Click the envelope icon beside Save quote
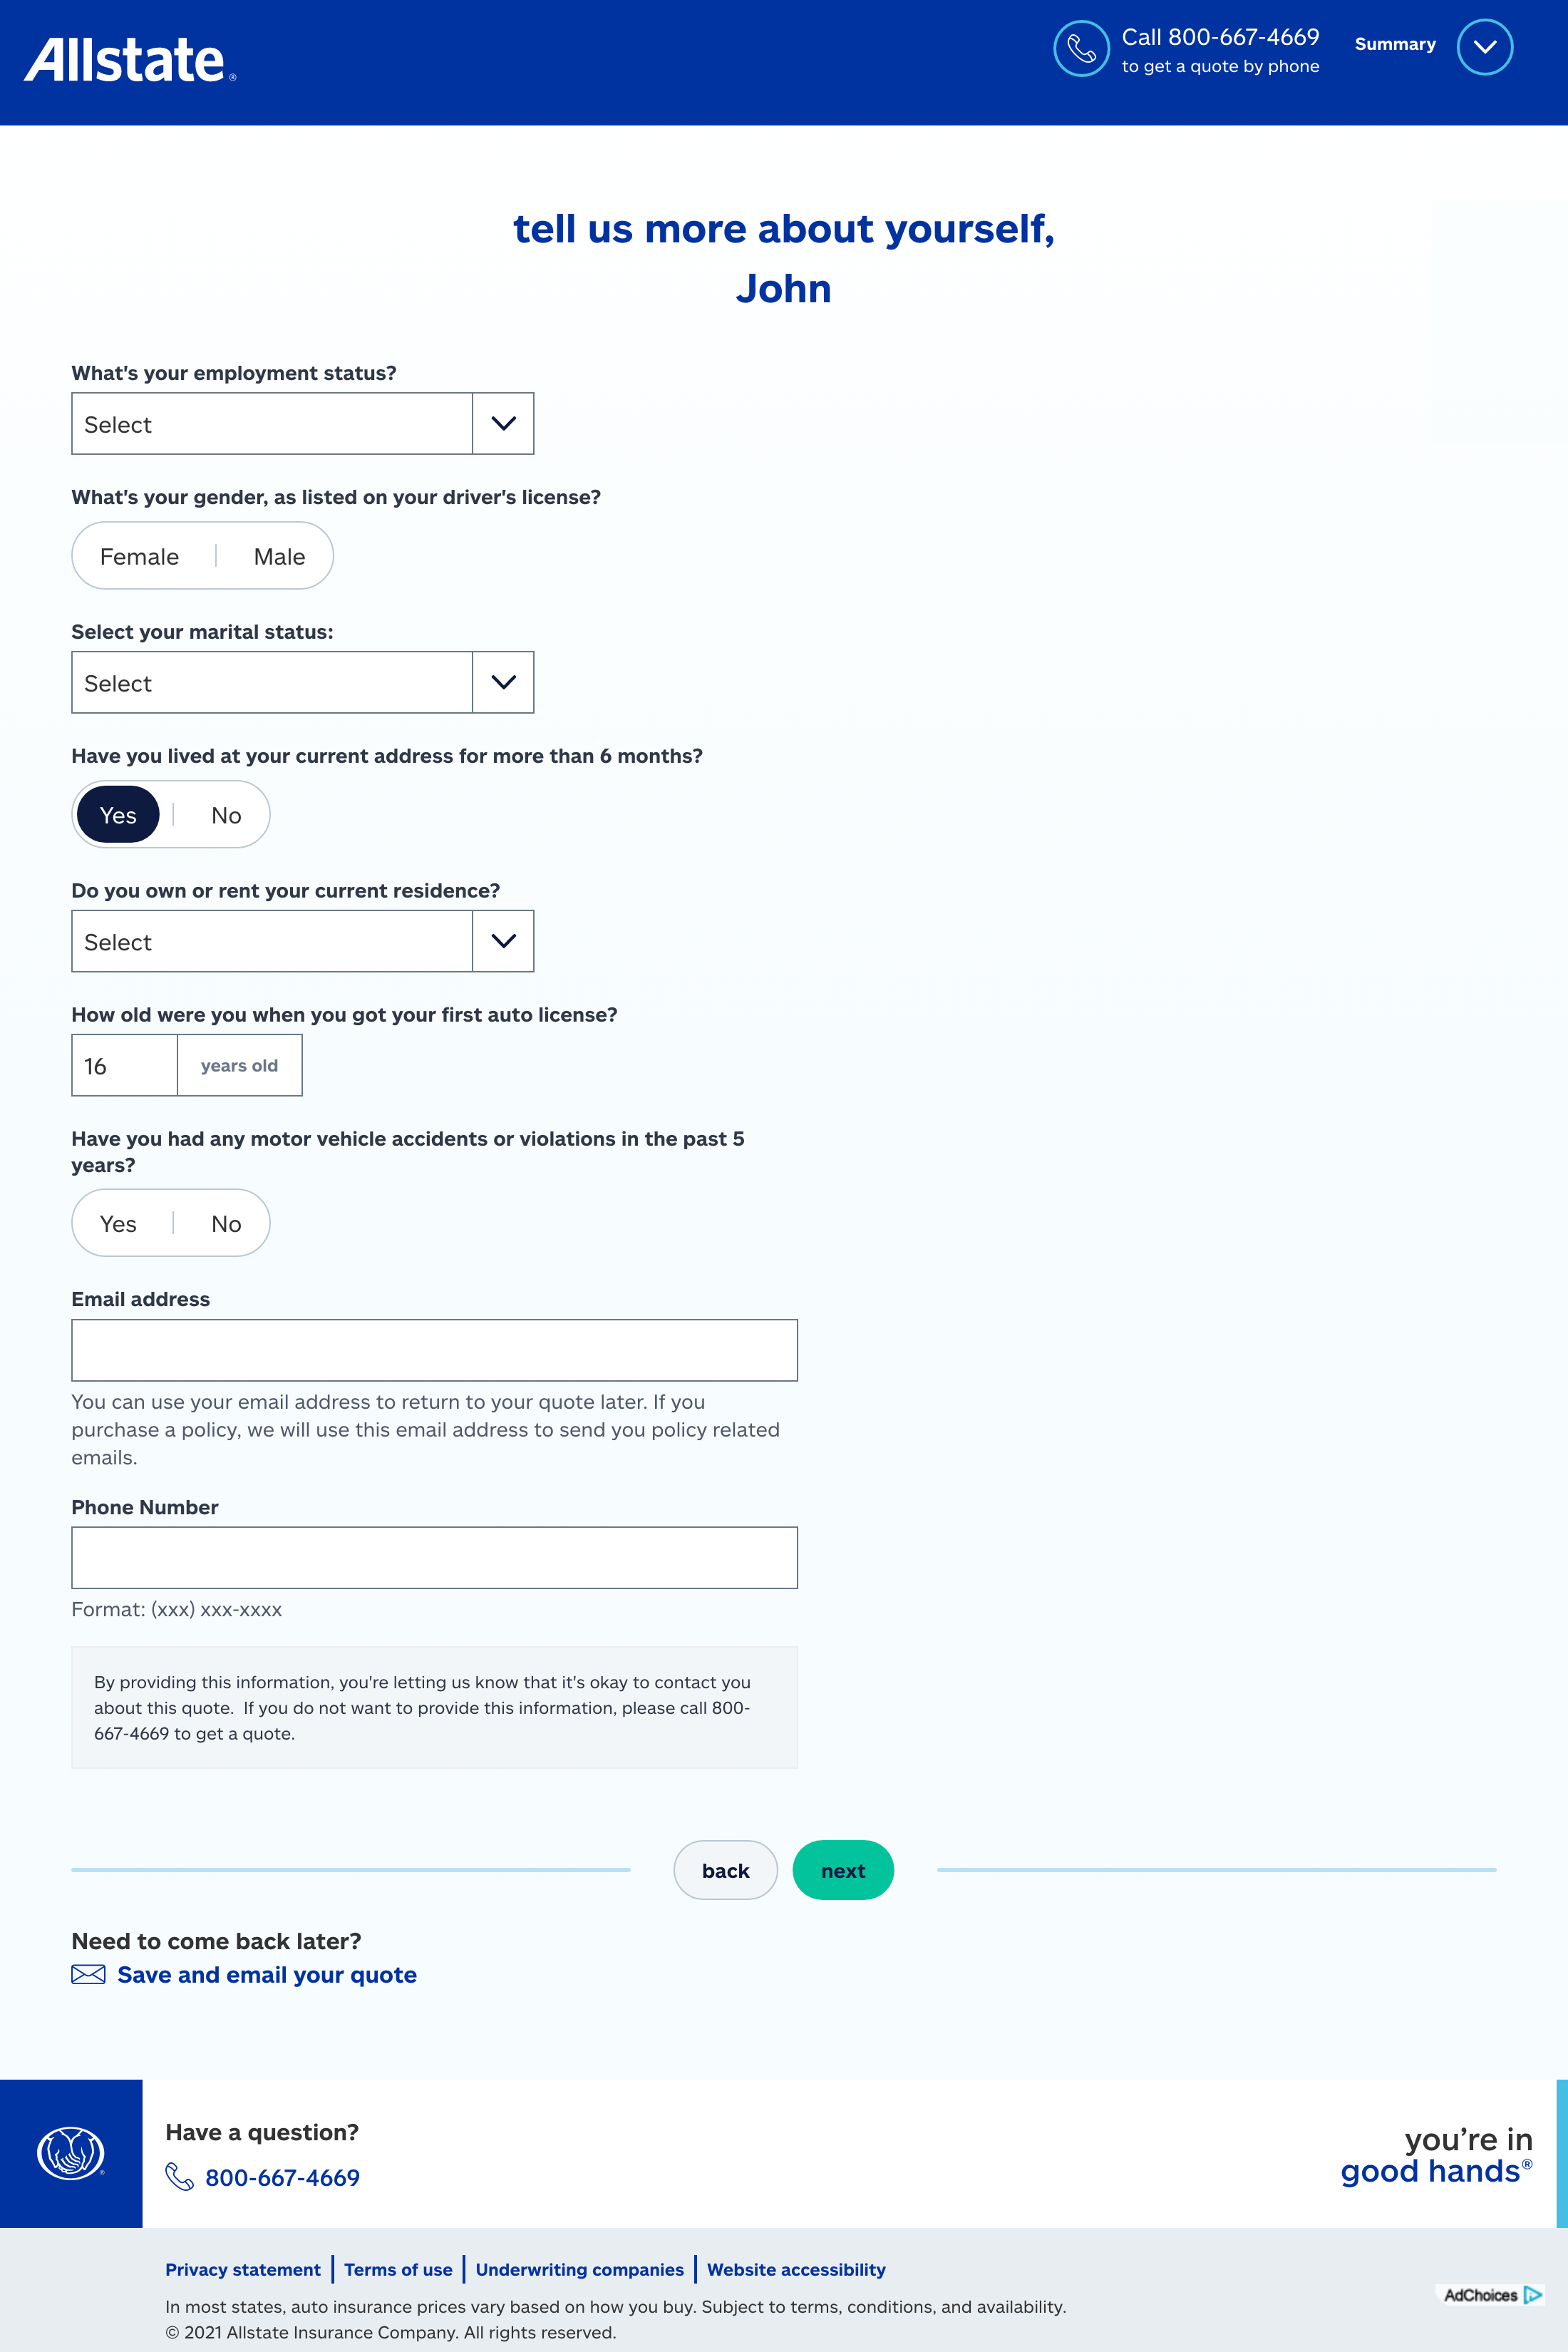1568x2352 pixels. (88, 1974)
